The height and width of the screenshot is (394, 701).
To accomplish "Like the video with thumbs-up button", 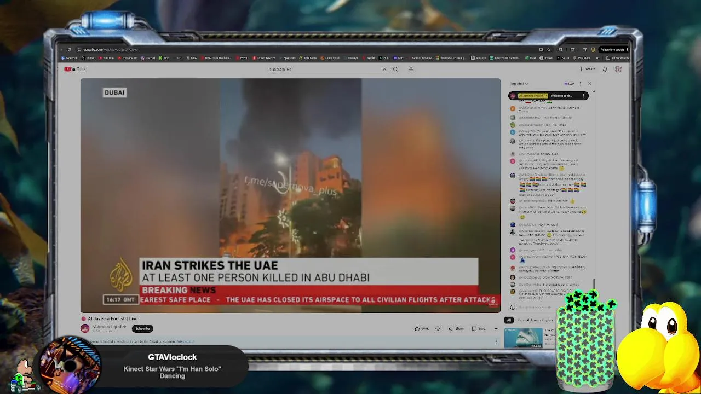I will [422, 328].
